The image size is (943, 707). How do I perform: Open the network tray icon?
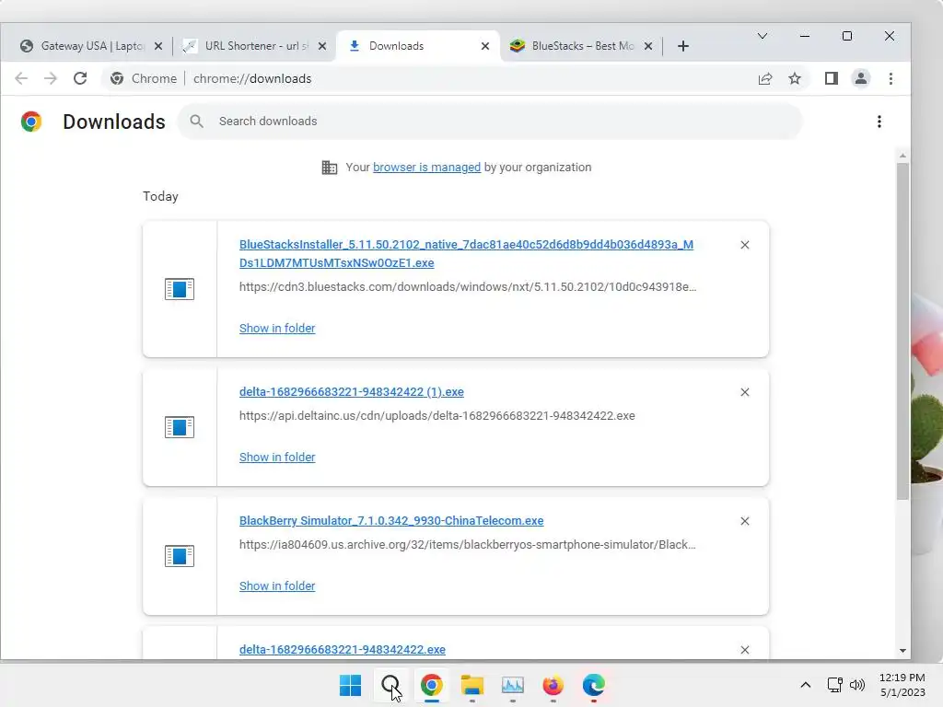point(834,685)
